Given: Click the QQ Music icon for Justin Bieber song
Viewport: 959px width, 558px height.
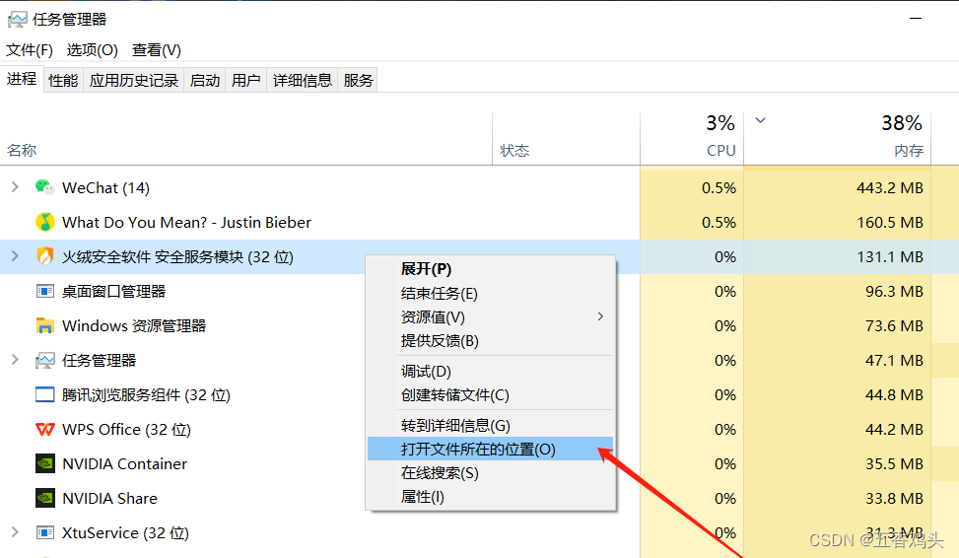Looking at the screenshot, I should (44, 222).
